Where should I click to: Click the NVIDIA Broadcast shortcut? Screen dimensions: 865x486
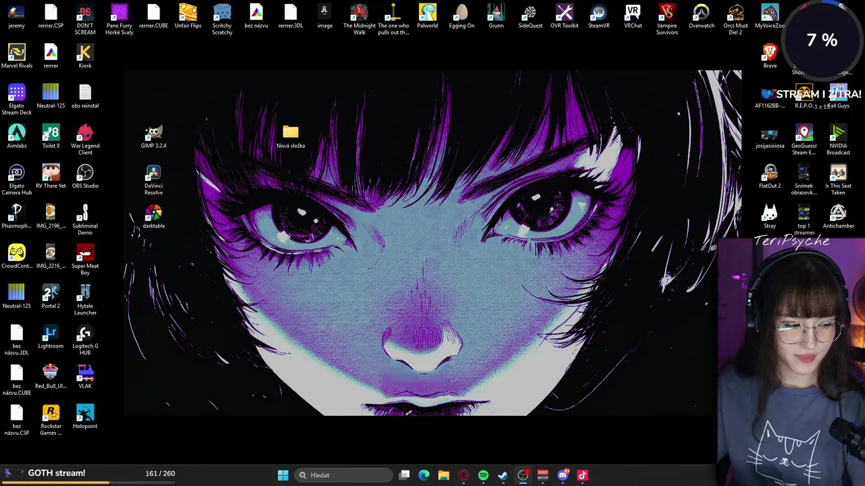click(x=838, y=139)
